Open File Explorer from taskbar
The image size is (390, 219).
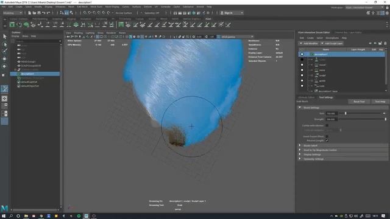pos(26,216)
